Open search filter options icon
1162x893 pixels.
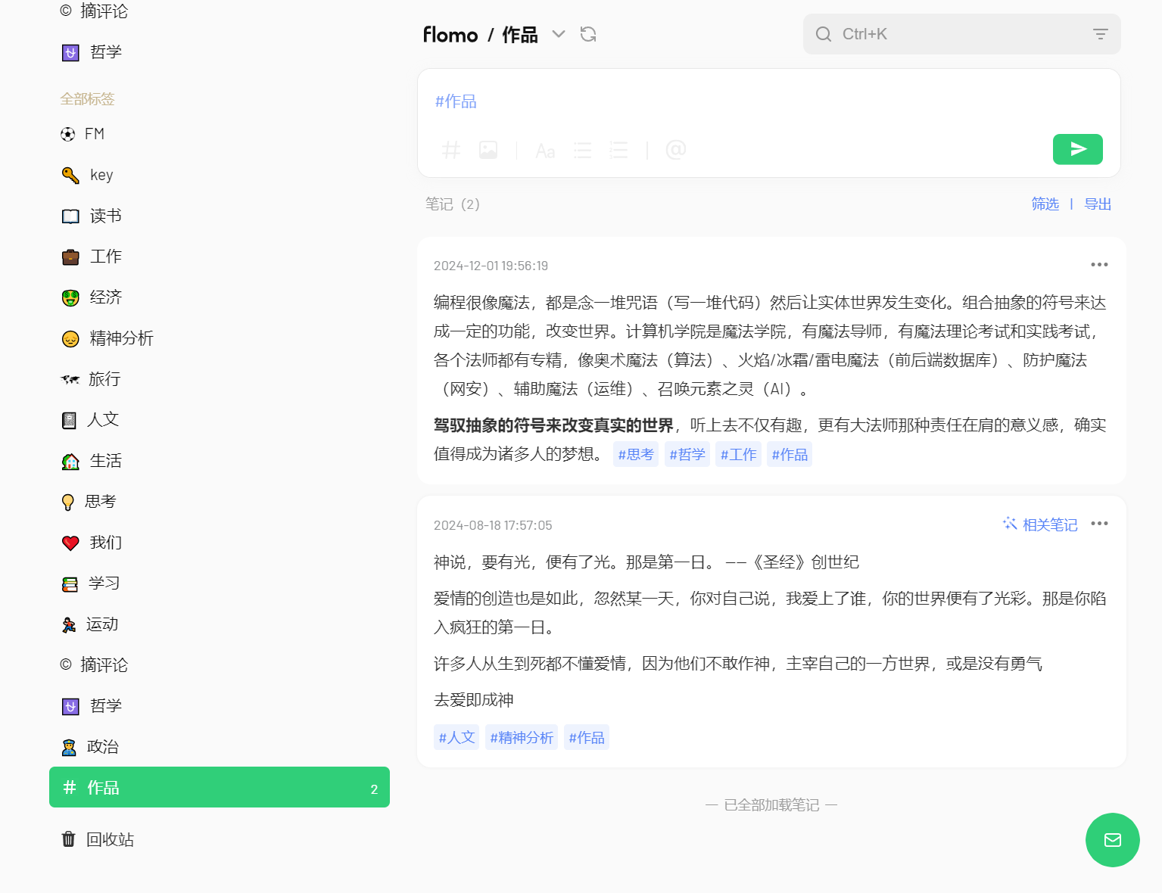(x=1100, y=34)
